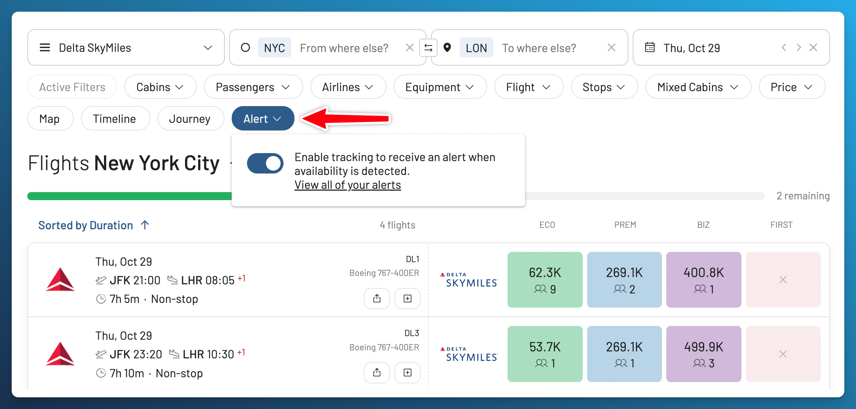Expand the Passengers filter

[x=253, y=87]
